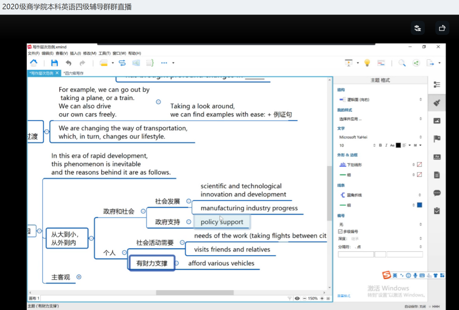
Task: Switch to the 四六级写作 tab
Action: tap(73, 73)
